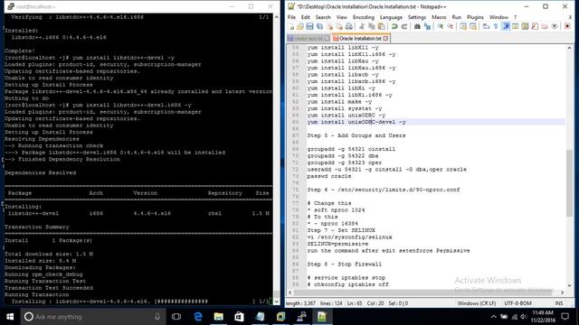Toggle synchronized horizontal scrolling
This screenshot has width=579, height=325.
coord(473,26)
